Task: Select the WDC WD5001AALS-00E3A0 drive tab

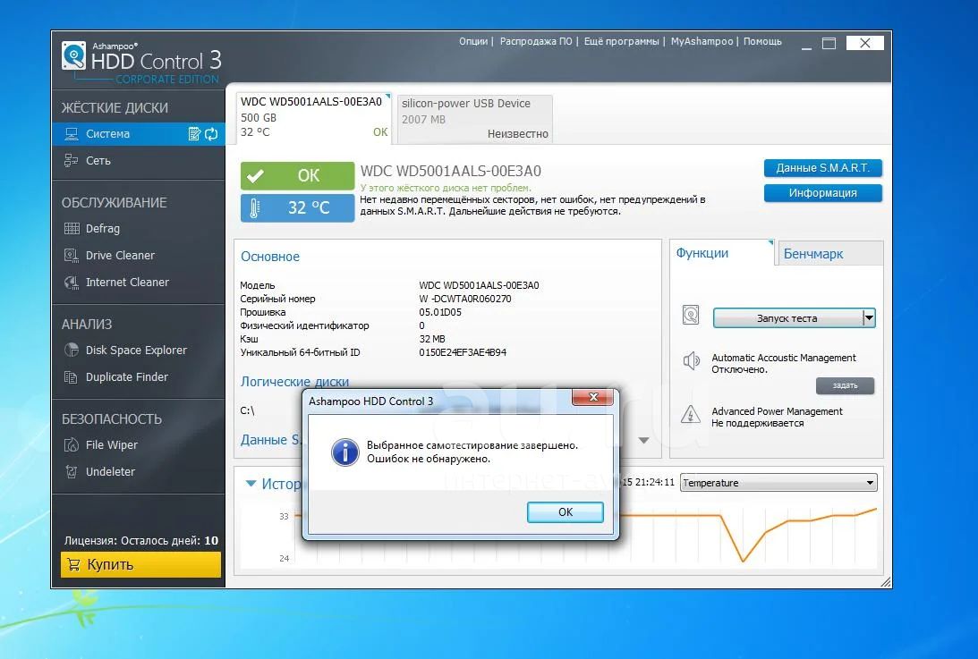Action: pos(314,117)
